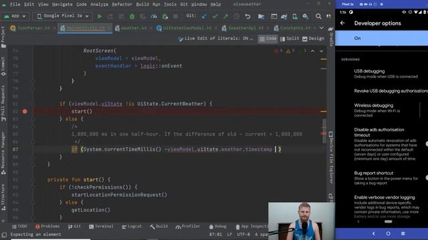This screenshot has width=428, height=240.
Task: Jump to next highlighted error arrow
Action: [x=321, y=51]
